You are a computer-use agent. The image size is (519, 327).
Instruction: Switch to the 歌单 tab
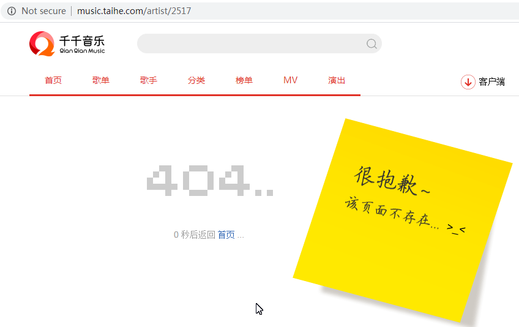[x=101, y=80]
